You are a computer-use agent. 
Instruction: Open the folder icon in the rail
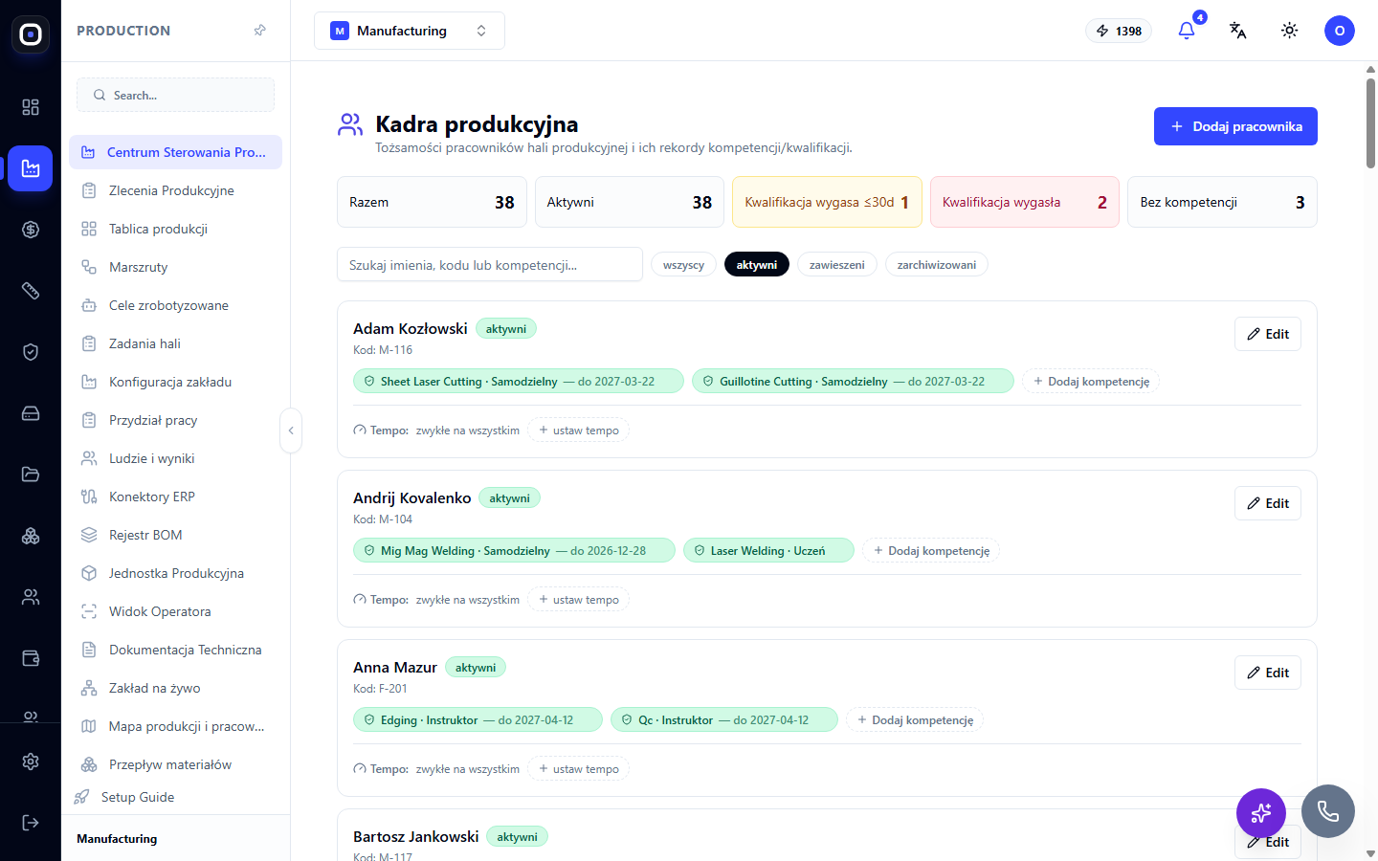point(31,475)
